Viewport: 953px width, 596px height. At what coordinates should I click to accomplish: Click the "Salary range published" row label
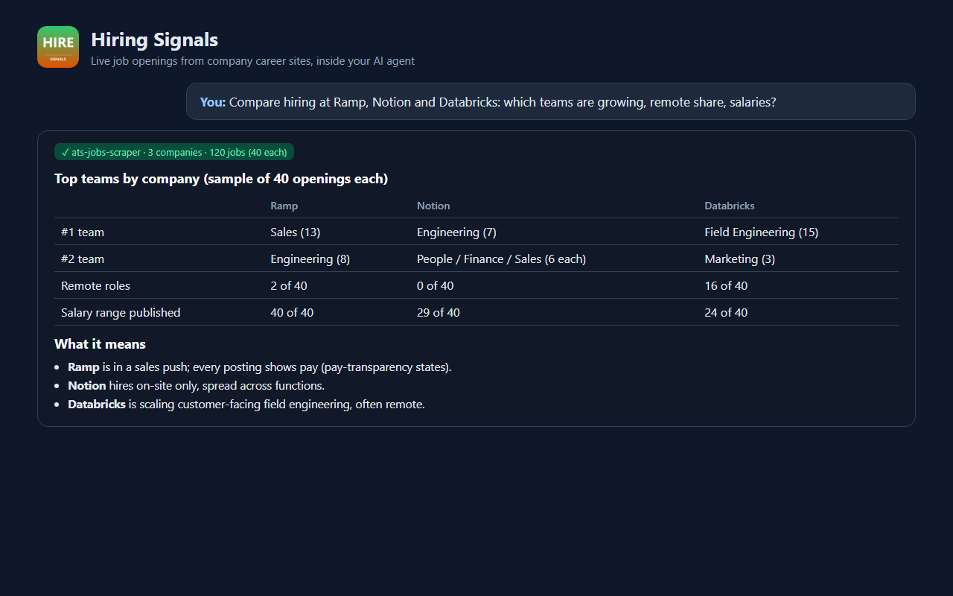click(121, 313)
